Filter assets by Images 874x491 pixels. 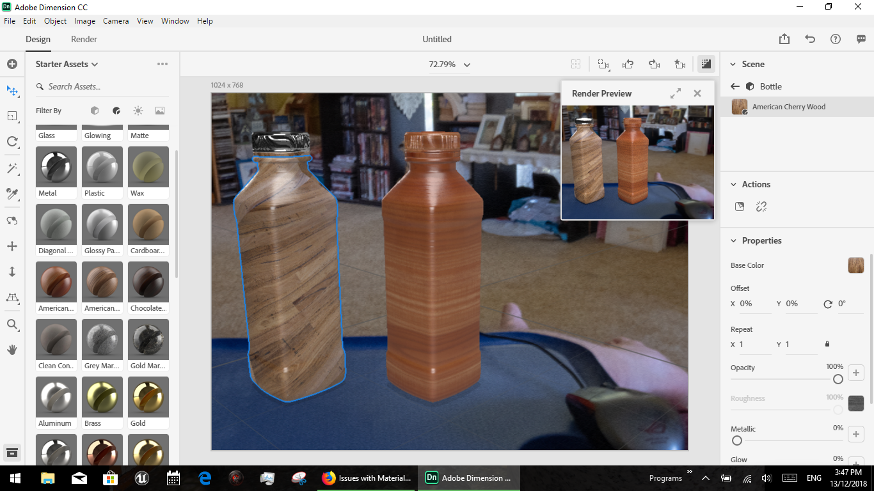(x=160, y=111)
